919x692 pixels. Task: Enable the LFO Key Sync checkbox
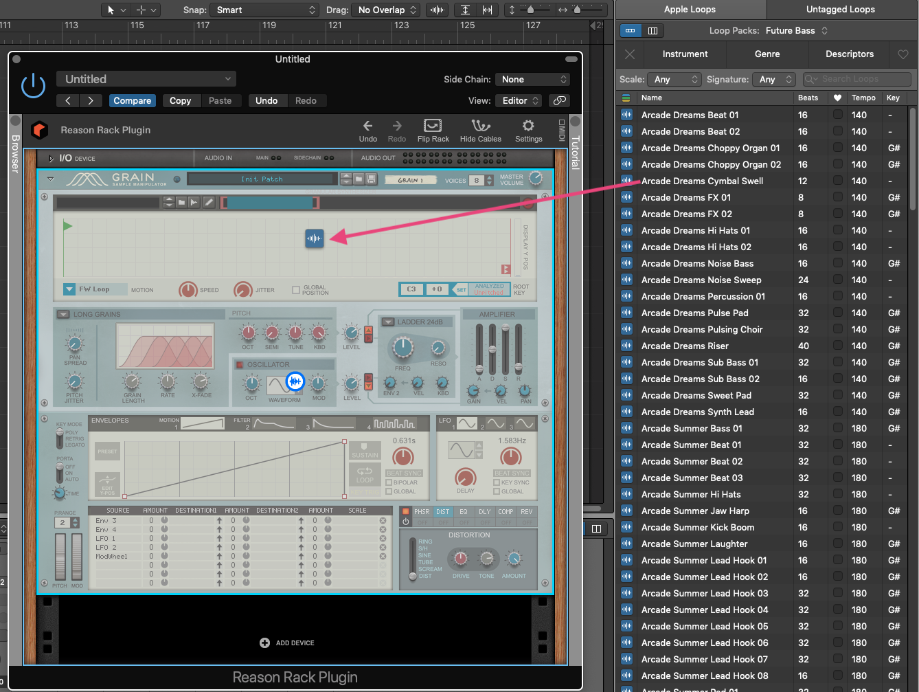497,482
